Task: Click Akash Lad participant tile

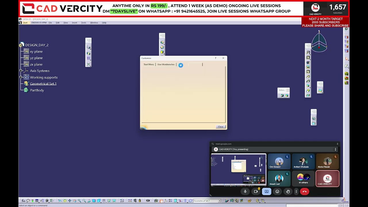Action: pos(279,179)
